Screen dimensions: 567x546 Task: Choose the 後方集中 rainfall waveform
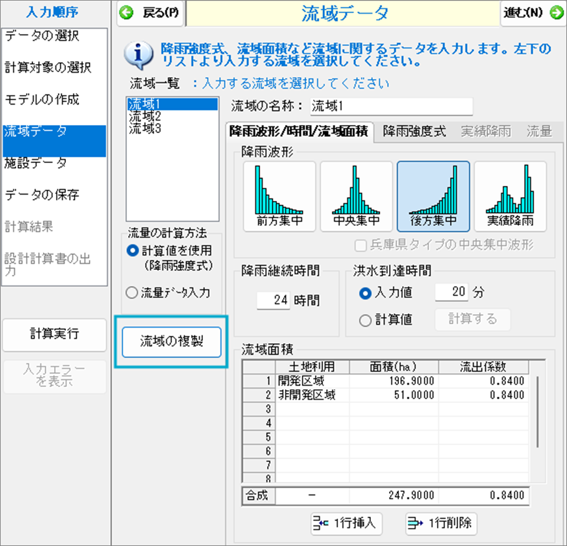pos(433,197)
